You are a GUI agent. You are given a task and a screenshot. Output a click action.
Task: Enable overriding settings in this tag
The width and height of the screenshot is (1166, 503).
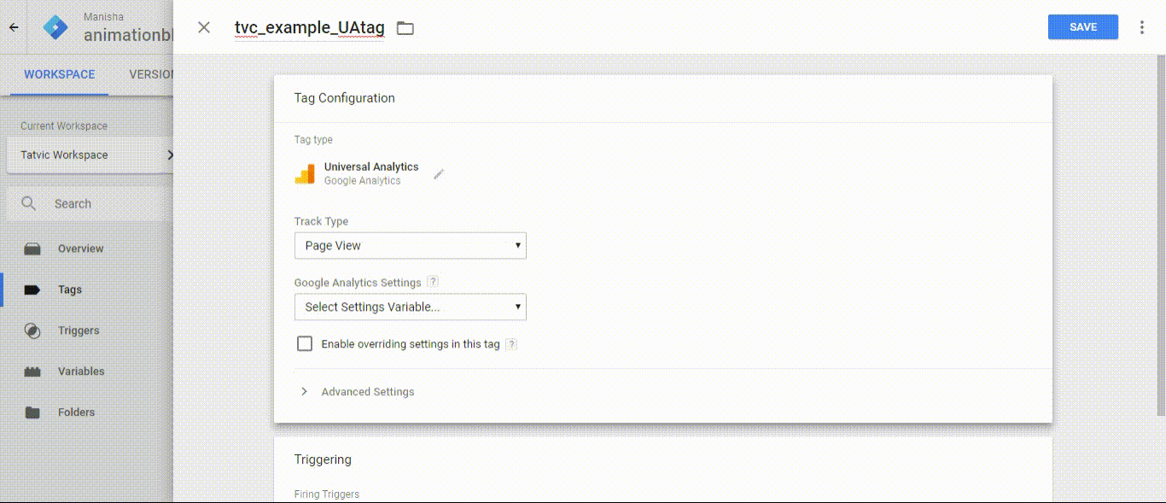[305, 343]
